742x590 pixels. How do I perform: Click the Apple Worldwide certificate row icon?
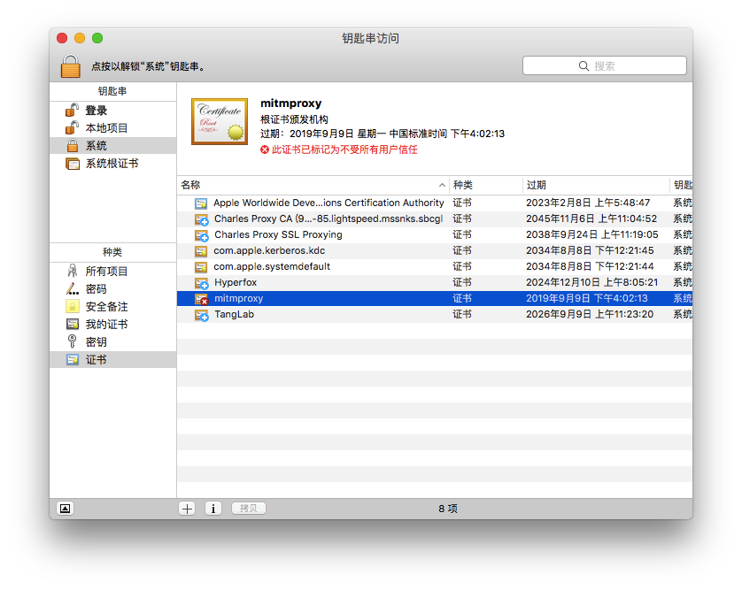[x=201, y=203]
